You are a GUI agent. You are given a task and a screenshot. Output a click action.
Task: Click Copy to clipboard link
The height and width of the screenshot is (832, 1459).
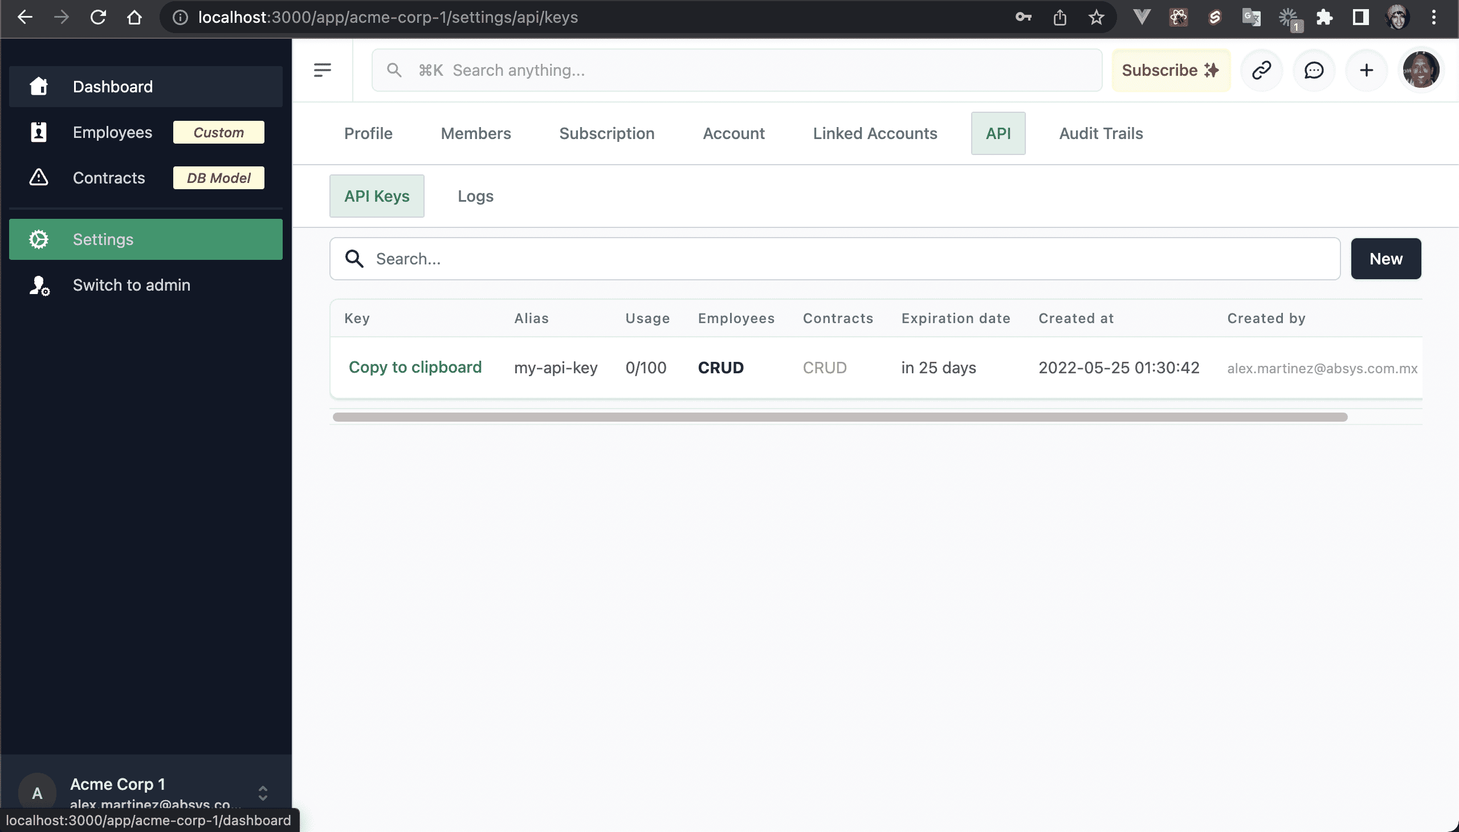[x=415, y=367]
